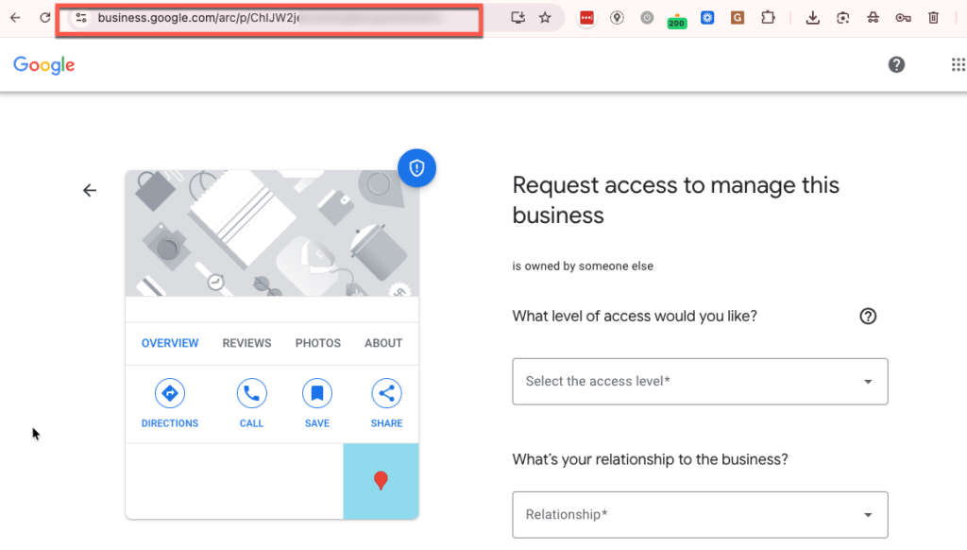Open the browser extensions puzzle icon

(x=768, y=18)
